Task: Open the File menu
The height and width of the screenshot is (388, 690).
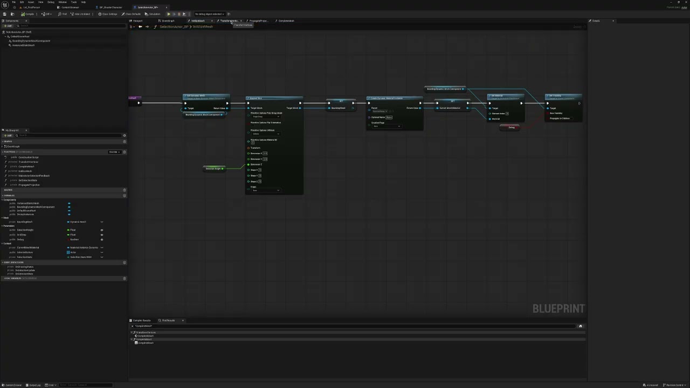Action: point(14,2)
